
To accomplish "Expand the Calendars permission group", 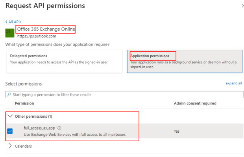I will (10, 146).
